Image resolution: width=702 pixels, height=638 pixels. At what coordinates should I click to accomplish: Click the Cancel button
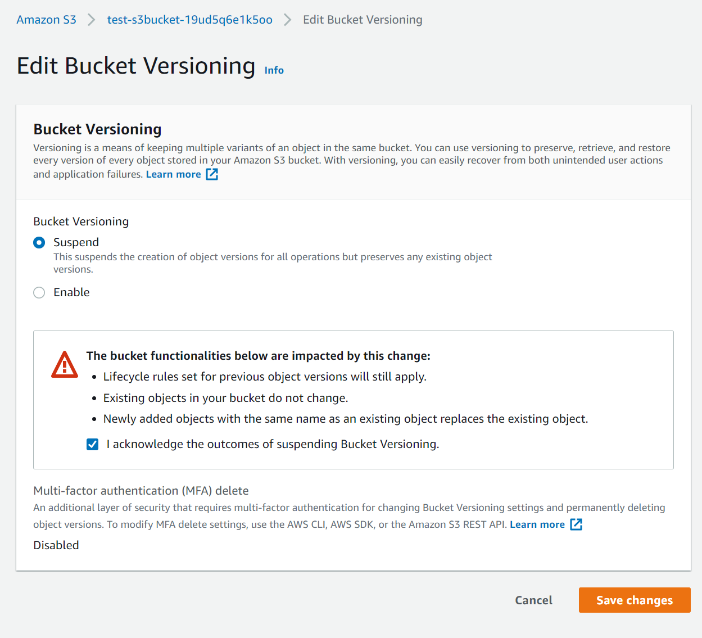coord(534,600)
